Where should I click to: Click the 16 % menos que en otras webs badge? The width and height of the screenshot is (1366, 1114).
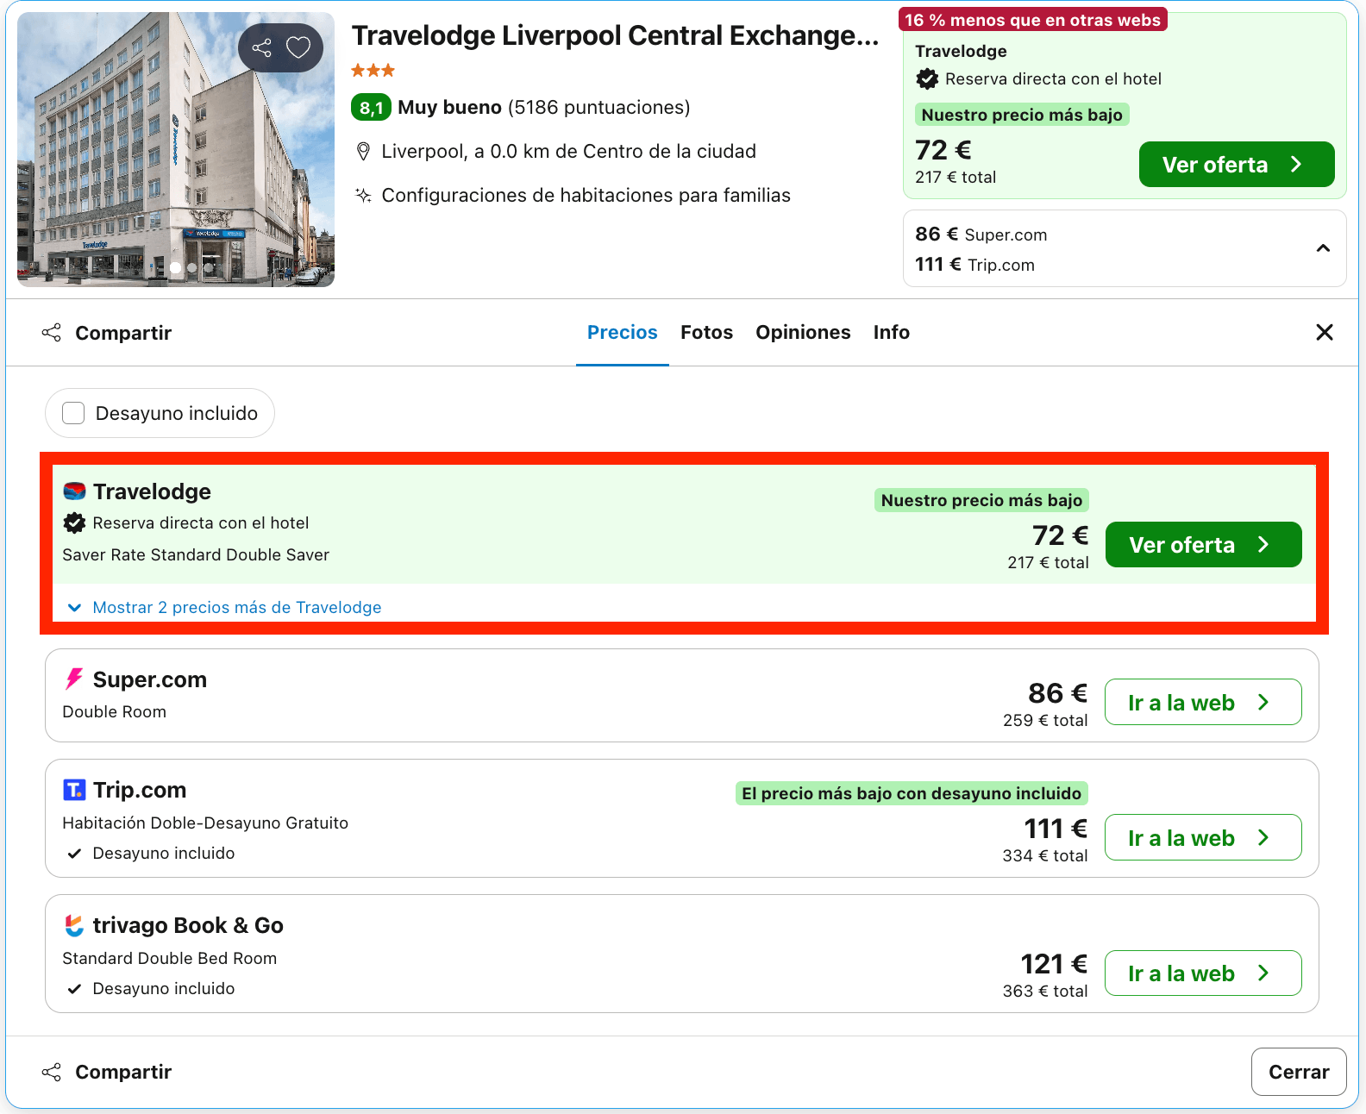tap(1032, 20)
